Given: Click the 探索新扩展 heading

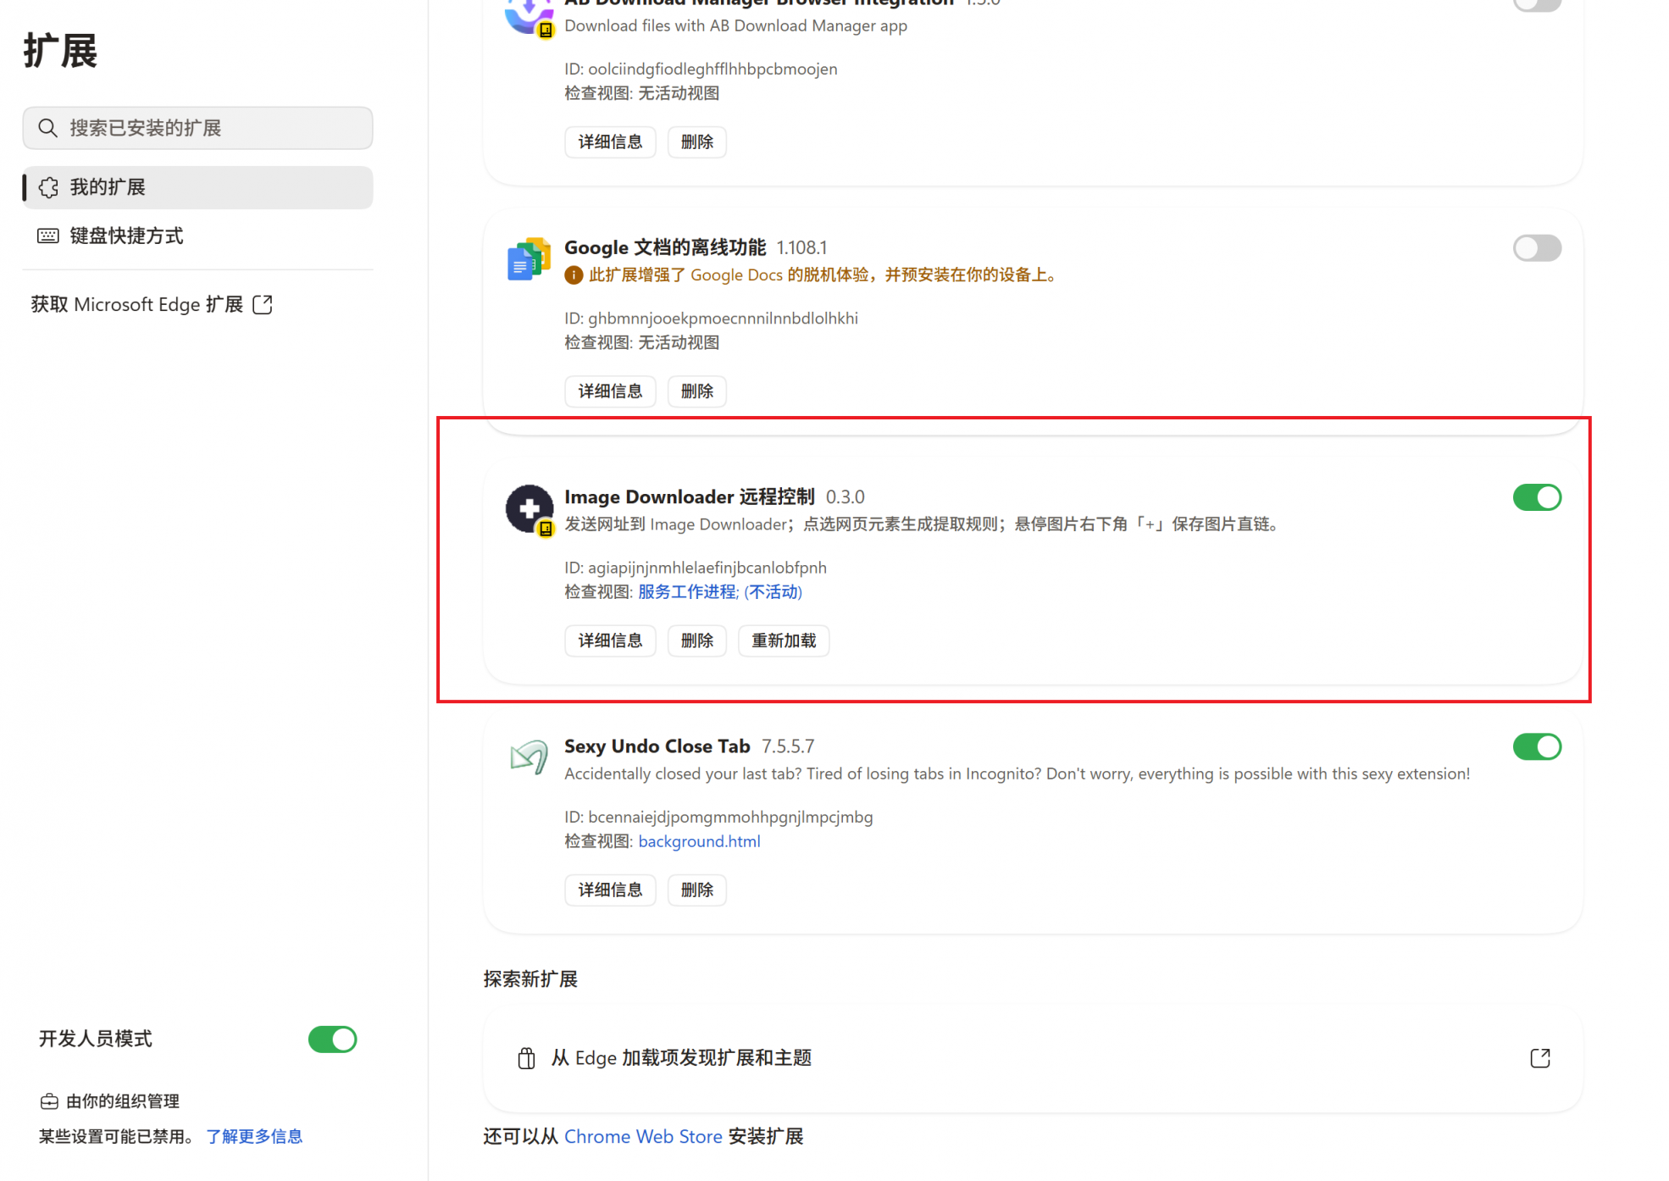Looking at the screenshot, I should (x=530, y=979).
